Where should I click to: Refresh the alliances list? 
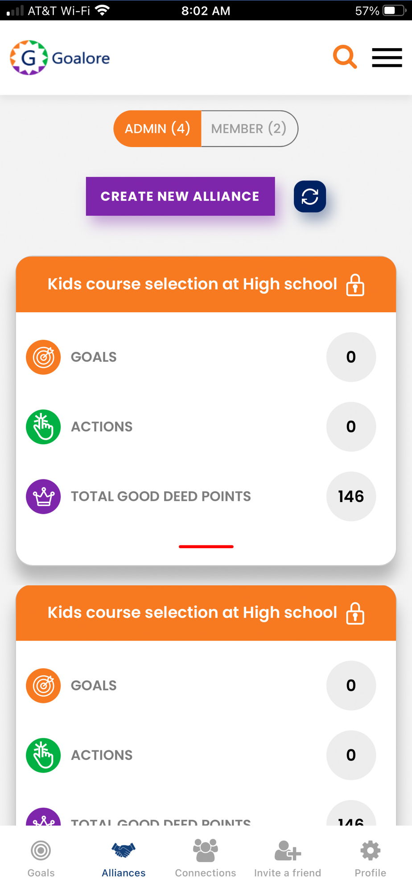pyautogui.click(x=310, y=196)
